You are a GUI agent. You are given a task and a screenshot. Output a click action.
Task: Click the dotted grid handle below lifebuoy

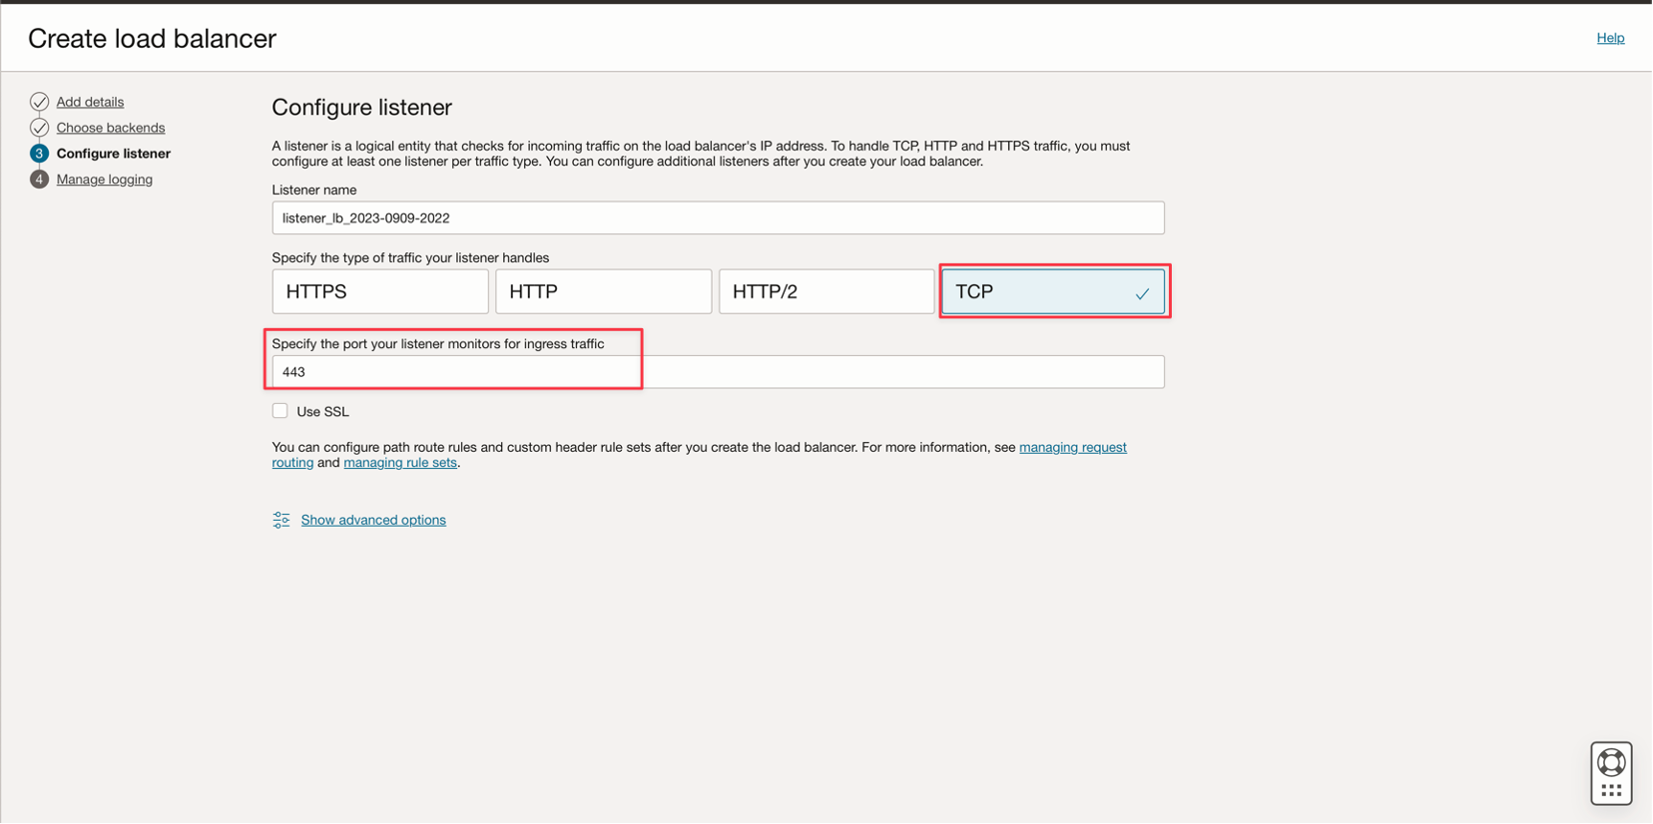[x=1611, y=790]
